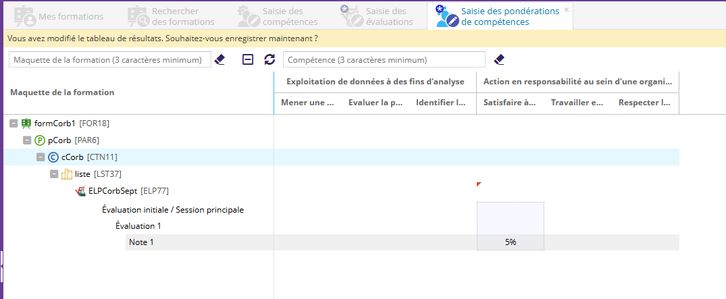Collapse the cCorb tree node
Image resolution: width=726 pixels, height=299 pixels.
click(41, 157)
